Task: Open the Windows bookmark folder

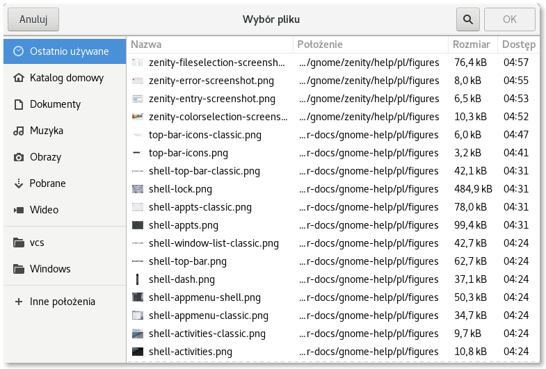Action: (50, 269)
